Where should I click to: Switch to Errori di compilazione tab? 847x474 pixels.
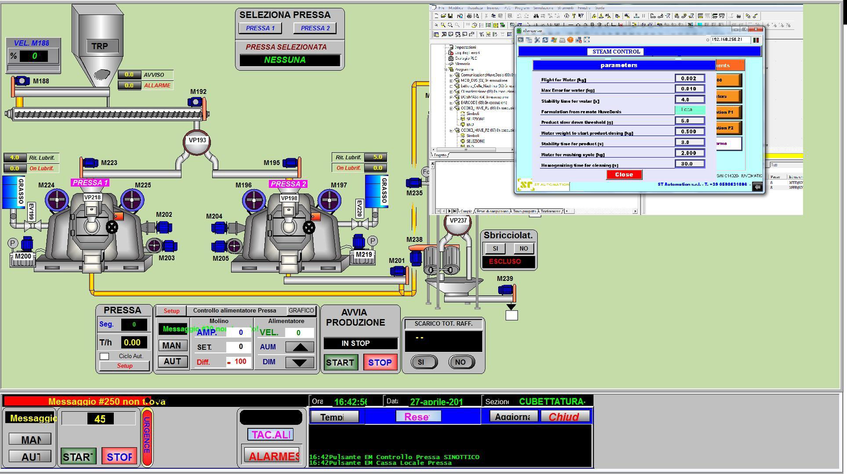click(x=491, y=211)
